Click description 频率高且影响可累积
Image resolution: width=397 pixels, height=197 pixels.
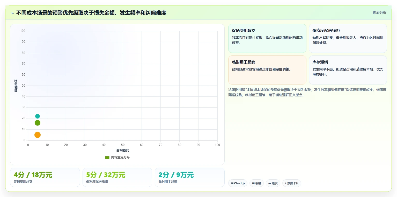click(x=267, y=40)
